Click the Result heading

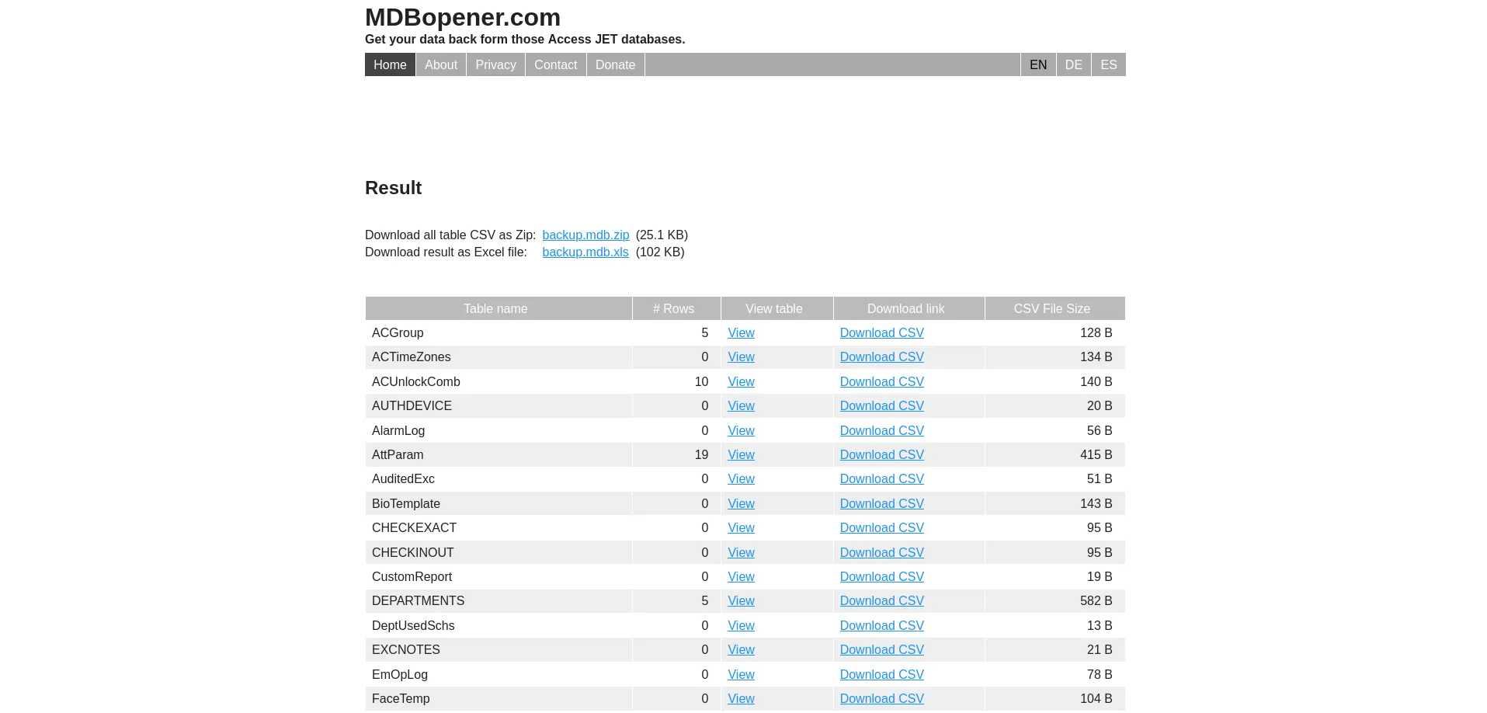point(393,188)
